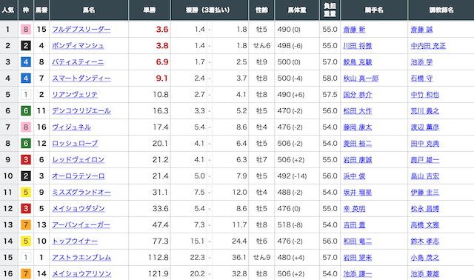Open horse page for フルデプスリーダー
This screenshot has height=280, width=474.
pyautogui.click(x=81, y=30)
